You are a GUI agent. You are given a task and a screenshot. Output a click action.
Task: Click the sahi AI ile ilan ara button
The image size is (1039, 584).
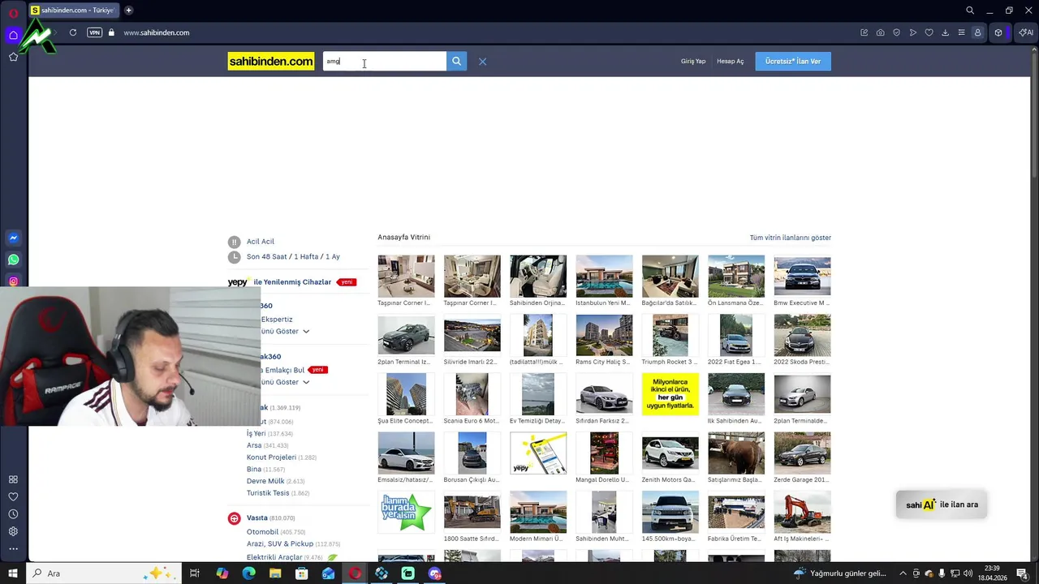942,505
